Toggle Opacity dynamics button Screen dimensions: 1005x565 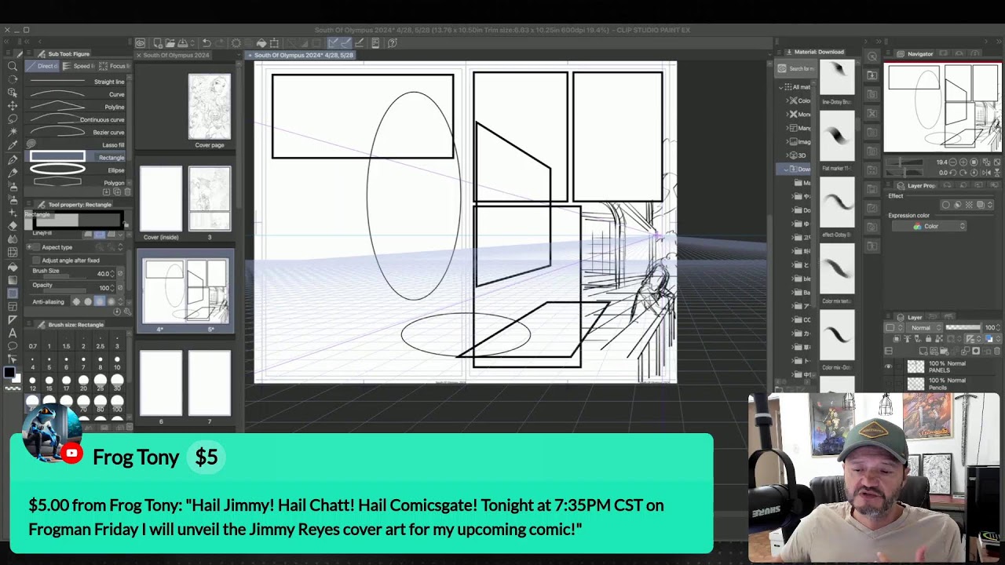121,287
